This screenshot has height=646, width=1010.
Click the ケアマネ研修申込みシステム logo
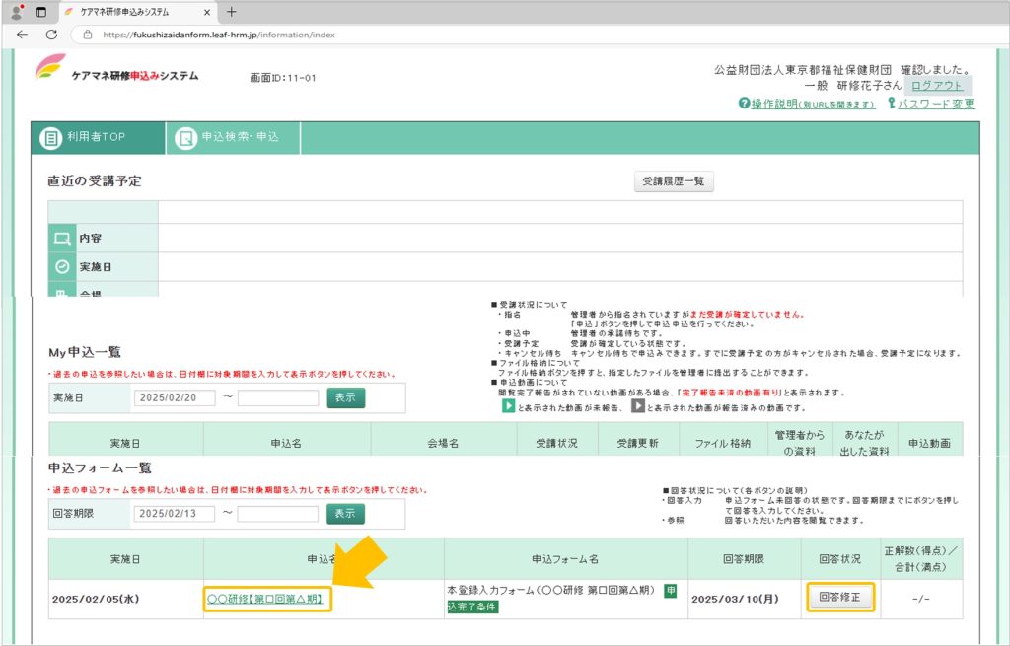[116, 73]
